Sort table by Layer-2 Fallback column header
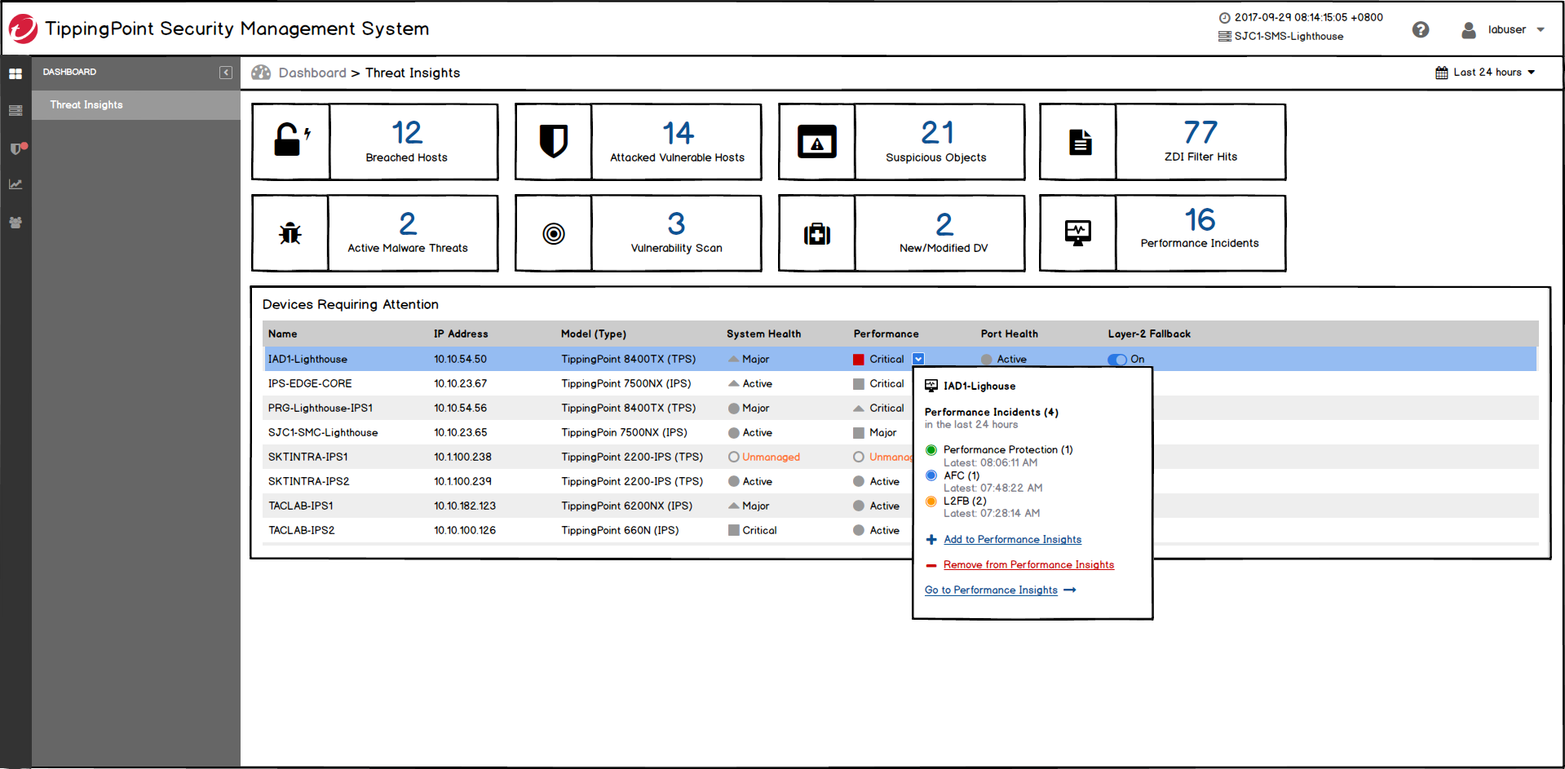Viewport: 1565px width, 769px height. click(x=1149, y=334)
